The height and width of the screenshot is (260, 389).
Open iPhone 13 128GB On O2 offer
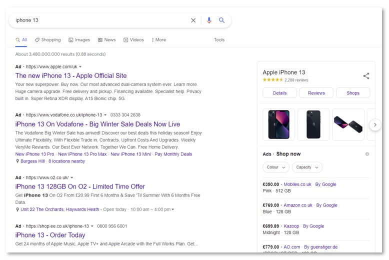coord(80,186)
